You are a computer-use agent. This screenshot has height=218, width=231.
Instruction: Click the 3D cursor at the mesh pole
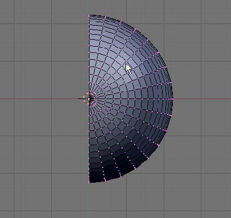tap(88, 98)
